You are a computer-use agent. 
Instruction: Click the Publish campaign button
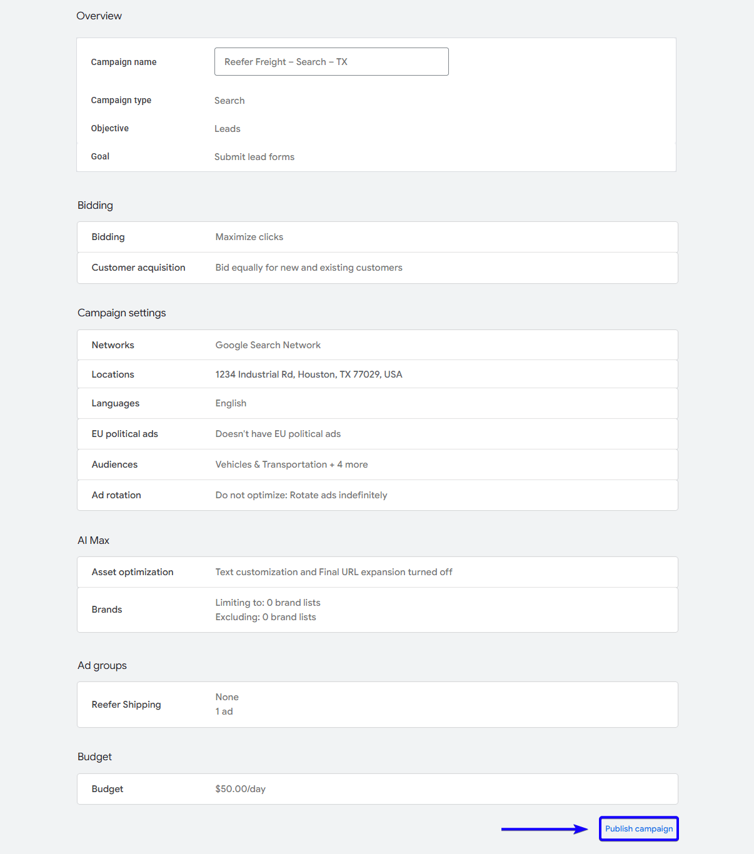(x=638, y=828)
